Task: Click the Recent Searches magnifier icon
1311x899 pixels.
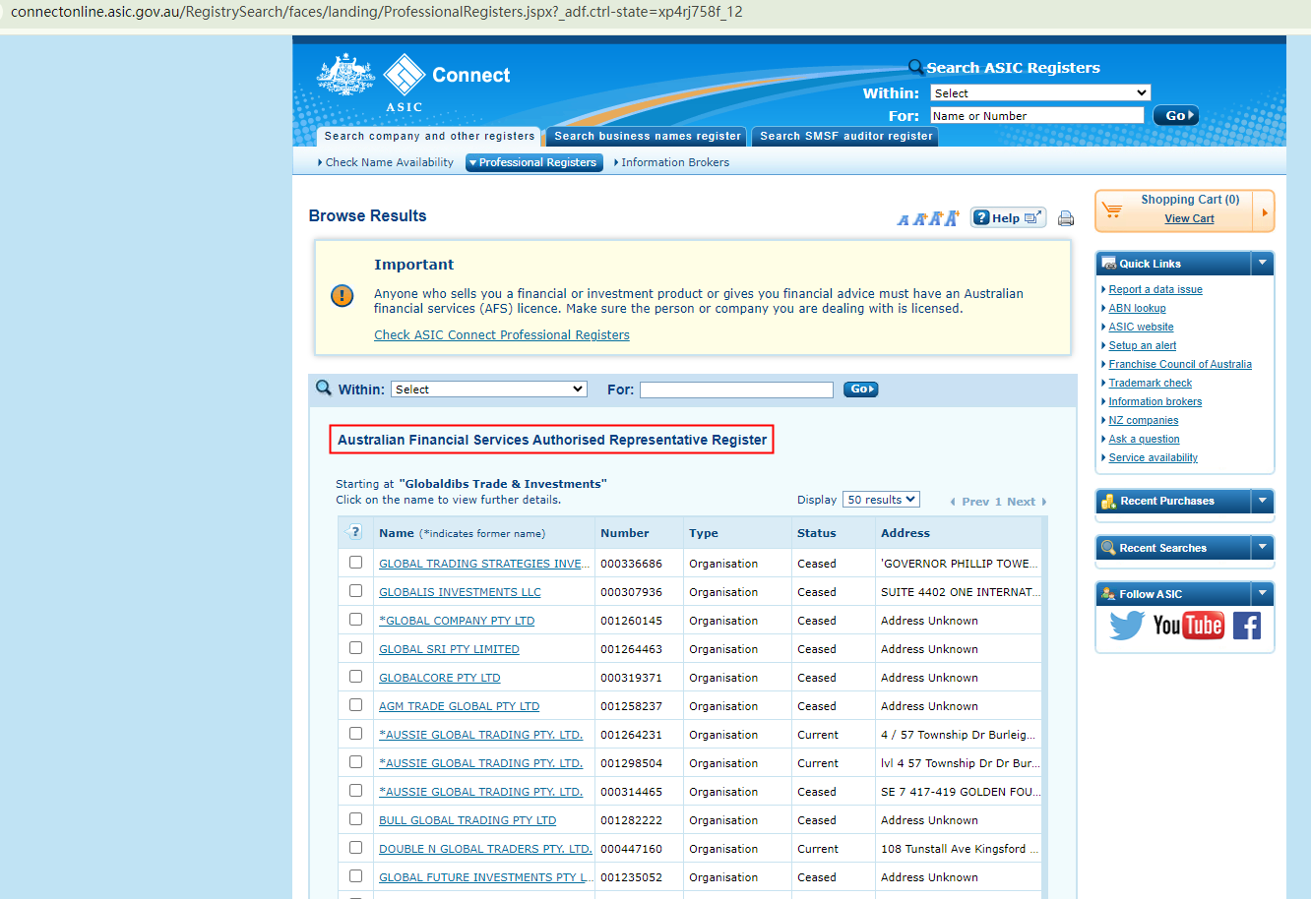Action: 1109,548
